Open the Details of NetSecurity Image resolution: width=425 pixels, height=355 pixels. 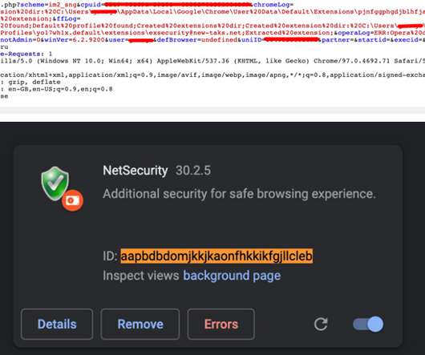tap(57, 324)
